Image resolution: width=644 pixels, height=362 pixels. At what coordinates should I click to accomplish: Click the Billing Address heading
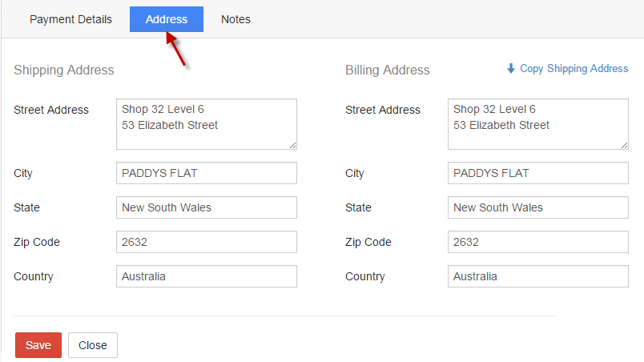[388, 70]
